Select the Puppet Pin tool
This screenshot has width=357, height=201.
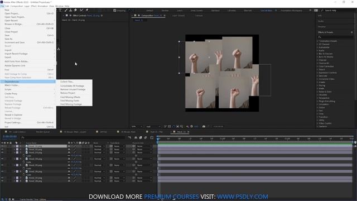coord(87,10)
